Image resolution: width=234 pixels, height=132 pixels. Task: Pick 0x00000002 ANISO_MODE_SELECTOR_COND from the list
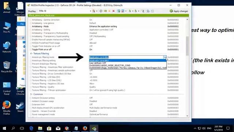pos(128,65)
